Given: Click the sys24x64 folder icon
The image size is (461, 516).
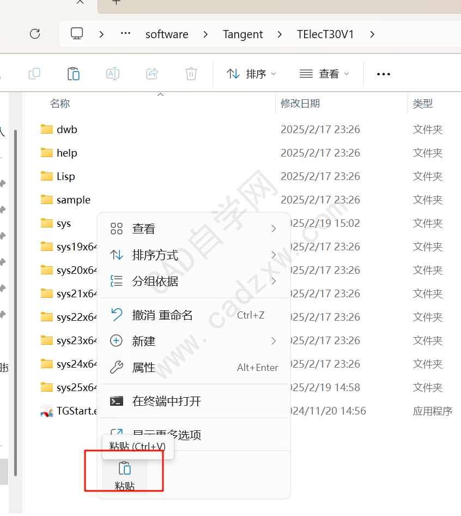Looking at the screenshot, I should 47,364.
